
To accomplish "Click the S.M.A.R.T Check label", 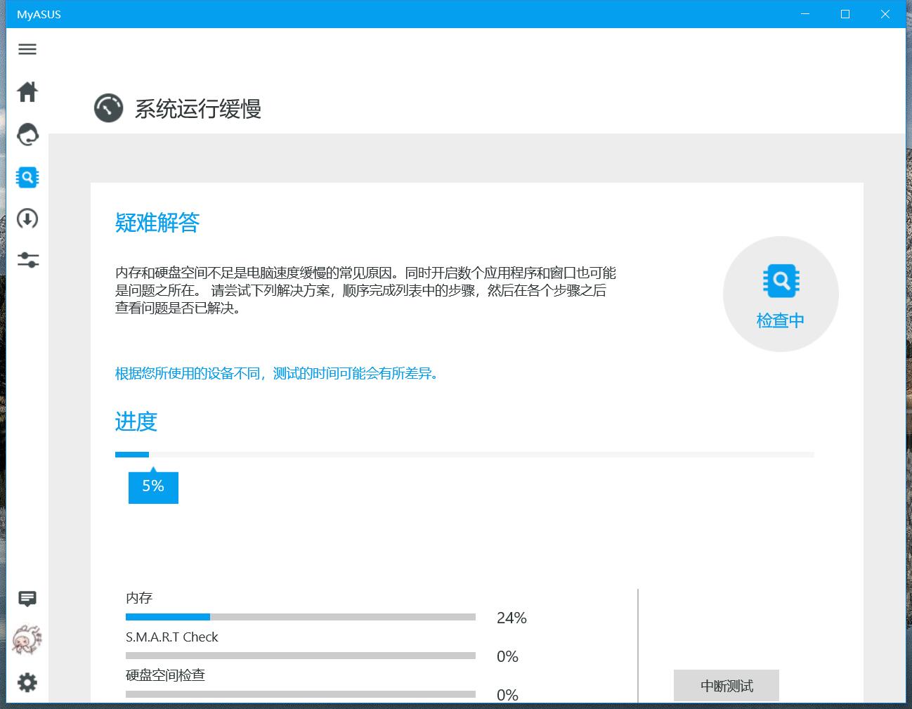I will [172, 637].
